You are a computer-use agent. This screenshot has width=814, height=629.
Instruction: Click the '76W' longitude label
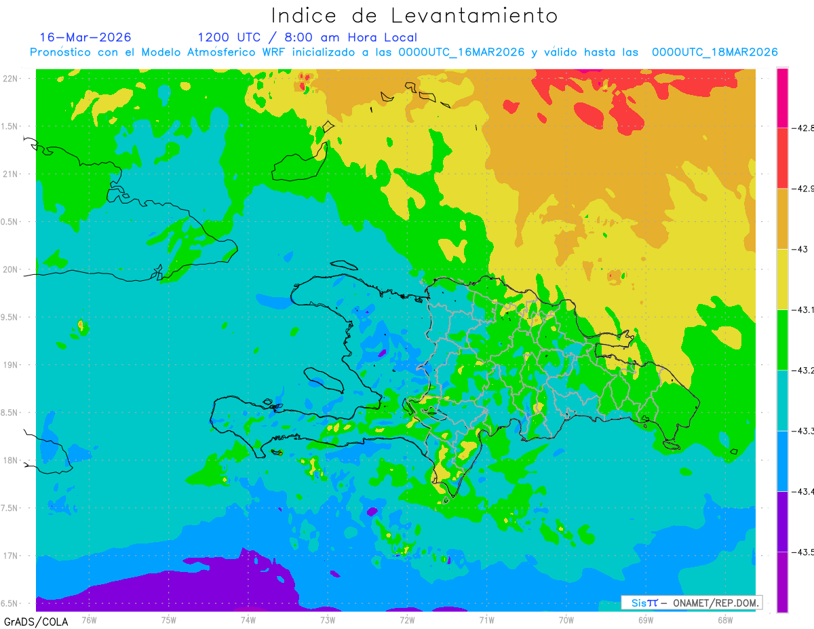[x=89, y=619]
